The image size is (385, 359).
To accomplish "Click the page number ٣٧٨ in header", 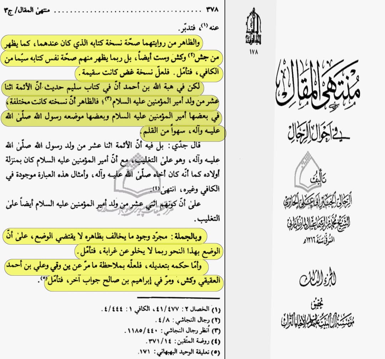I will (212, 10).
